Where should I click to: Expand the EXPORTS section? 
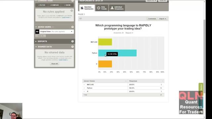click(36, 41)
